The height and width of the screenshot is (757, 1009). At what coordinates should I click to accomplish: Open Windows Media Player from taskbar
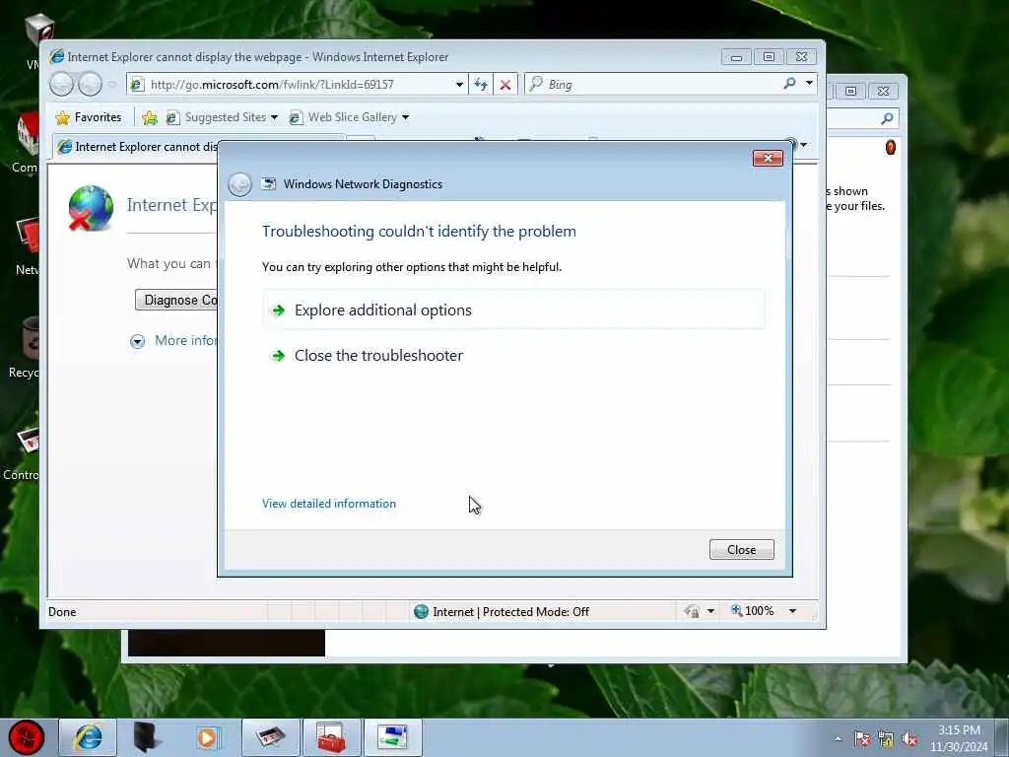coord(208,737)
